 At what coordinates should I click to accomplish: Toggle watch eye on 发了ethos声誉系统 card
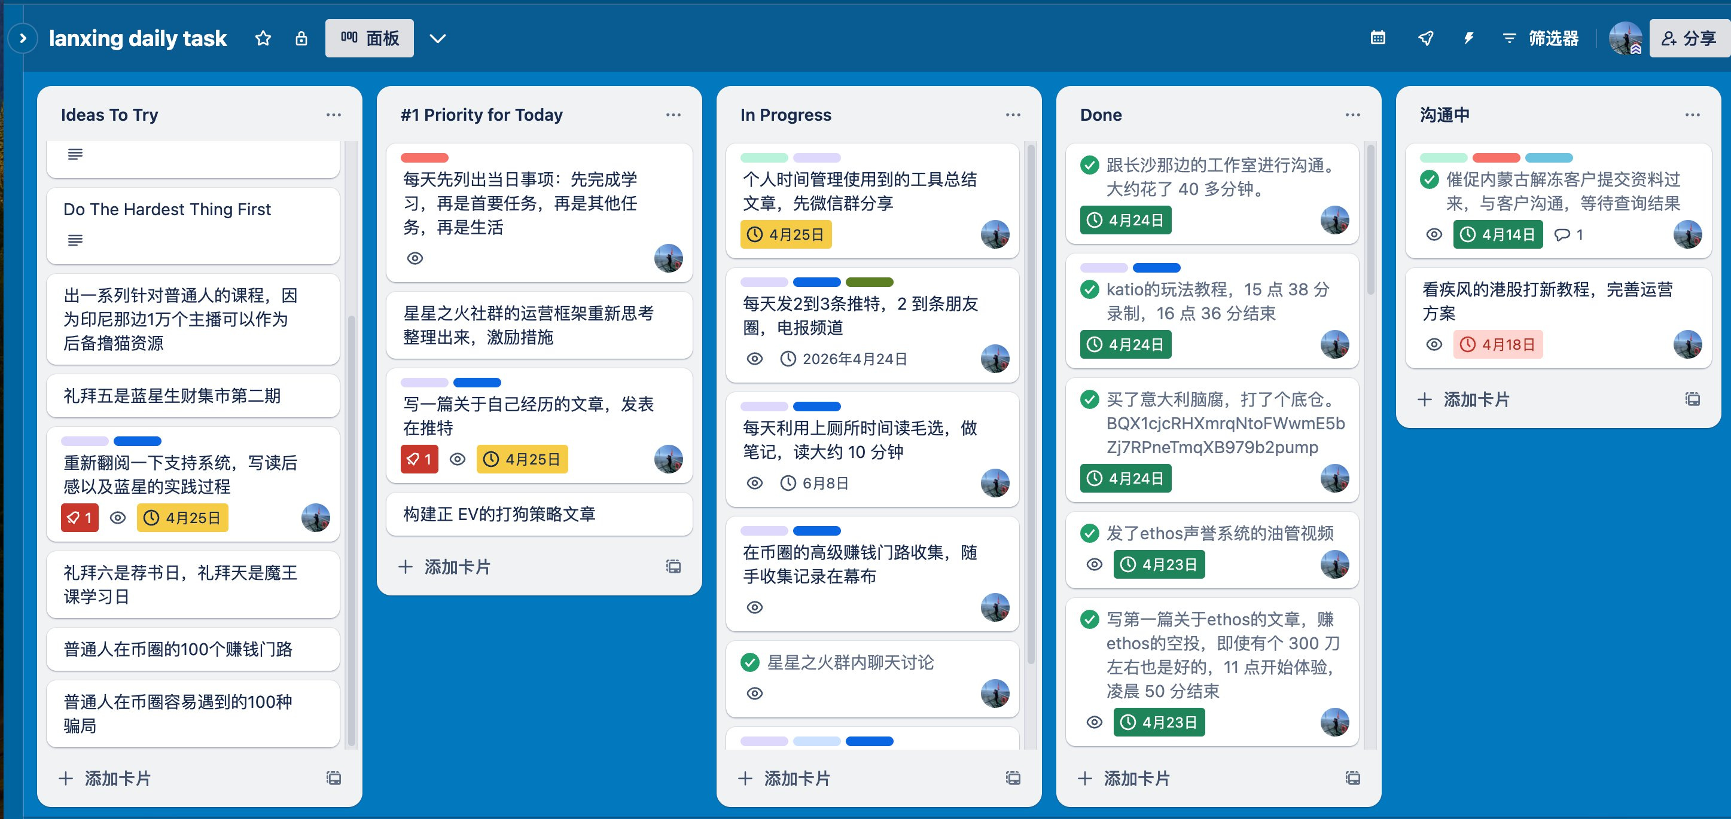click(x=1094, y=564)
